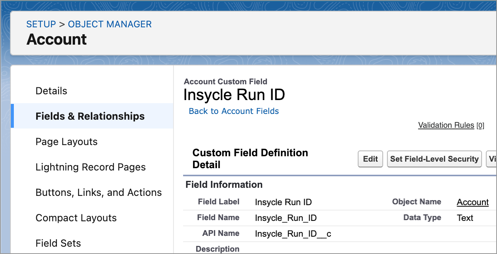The image size is (497, 254).
Task: Open the Details section in the sidebar
Action: pos(51,90)
